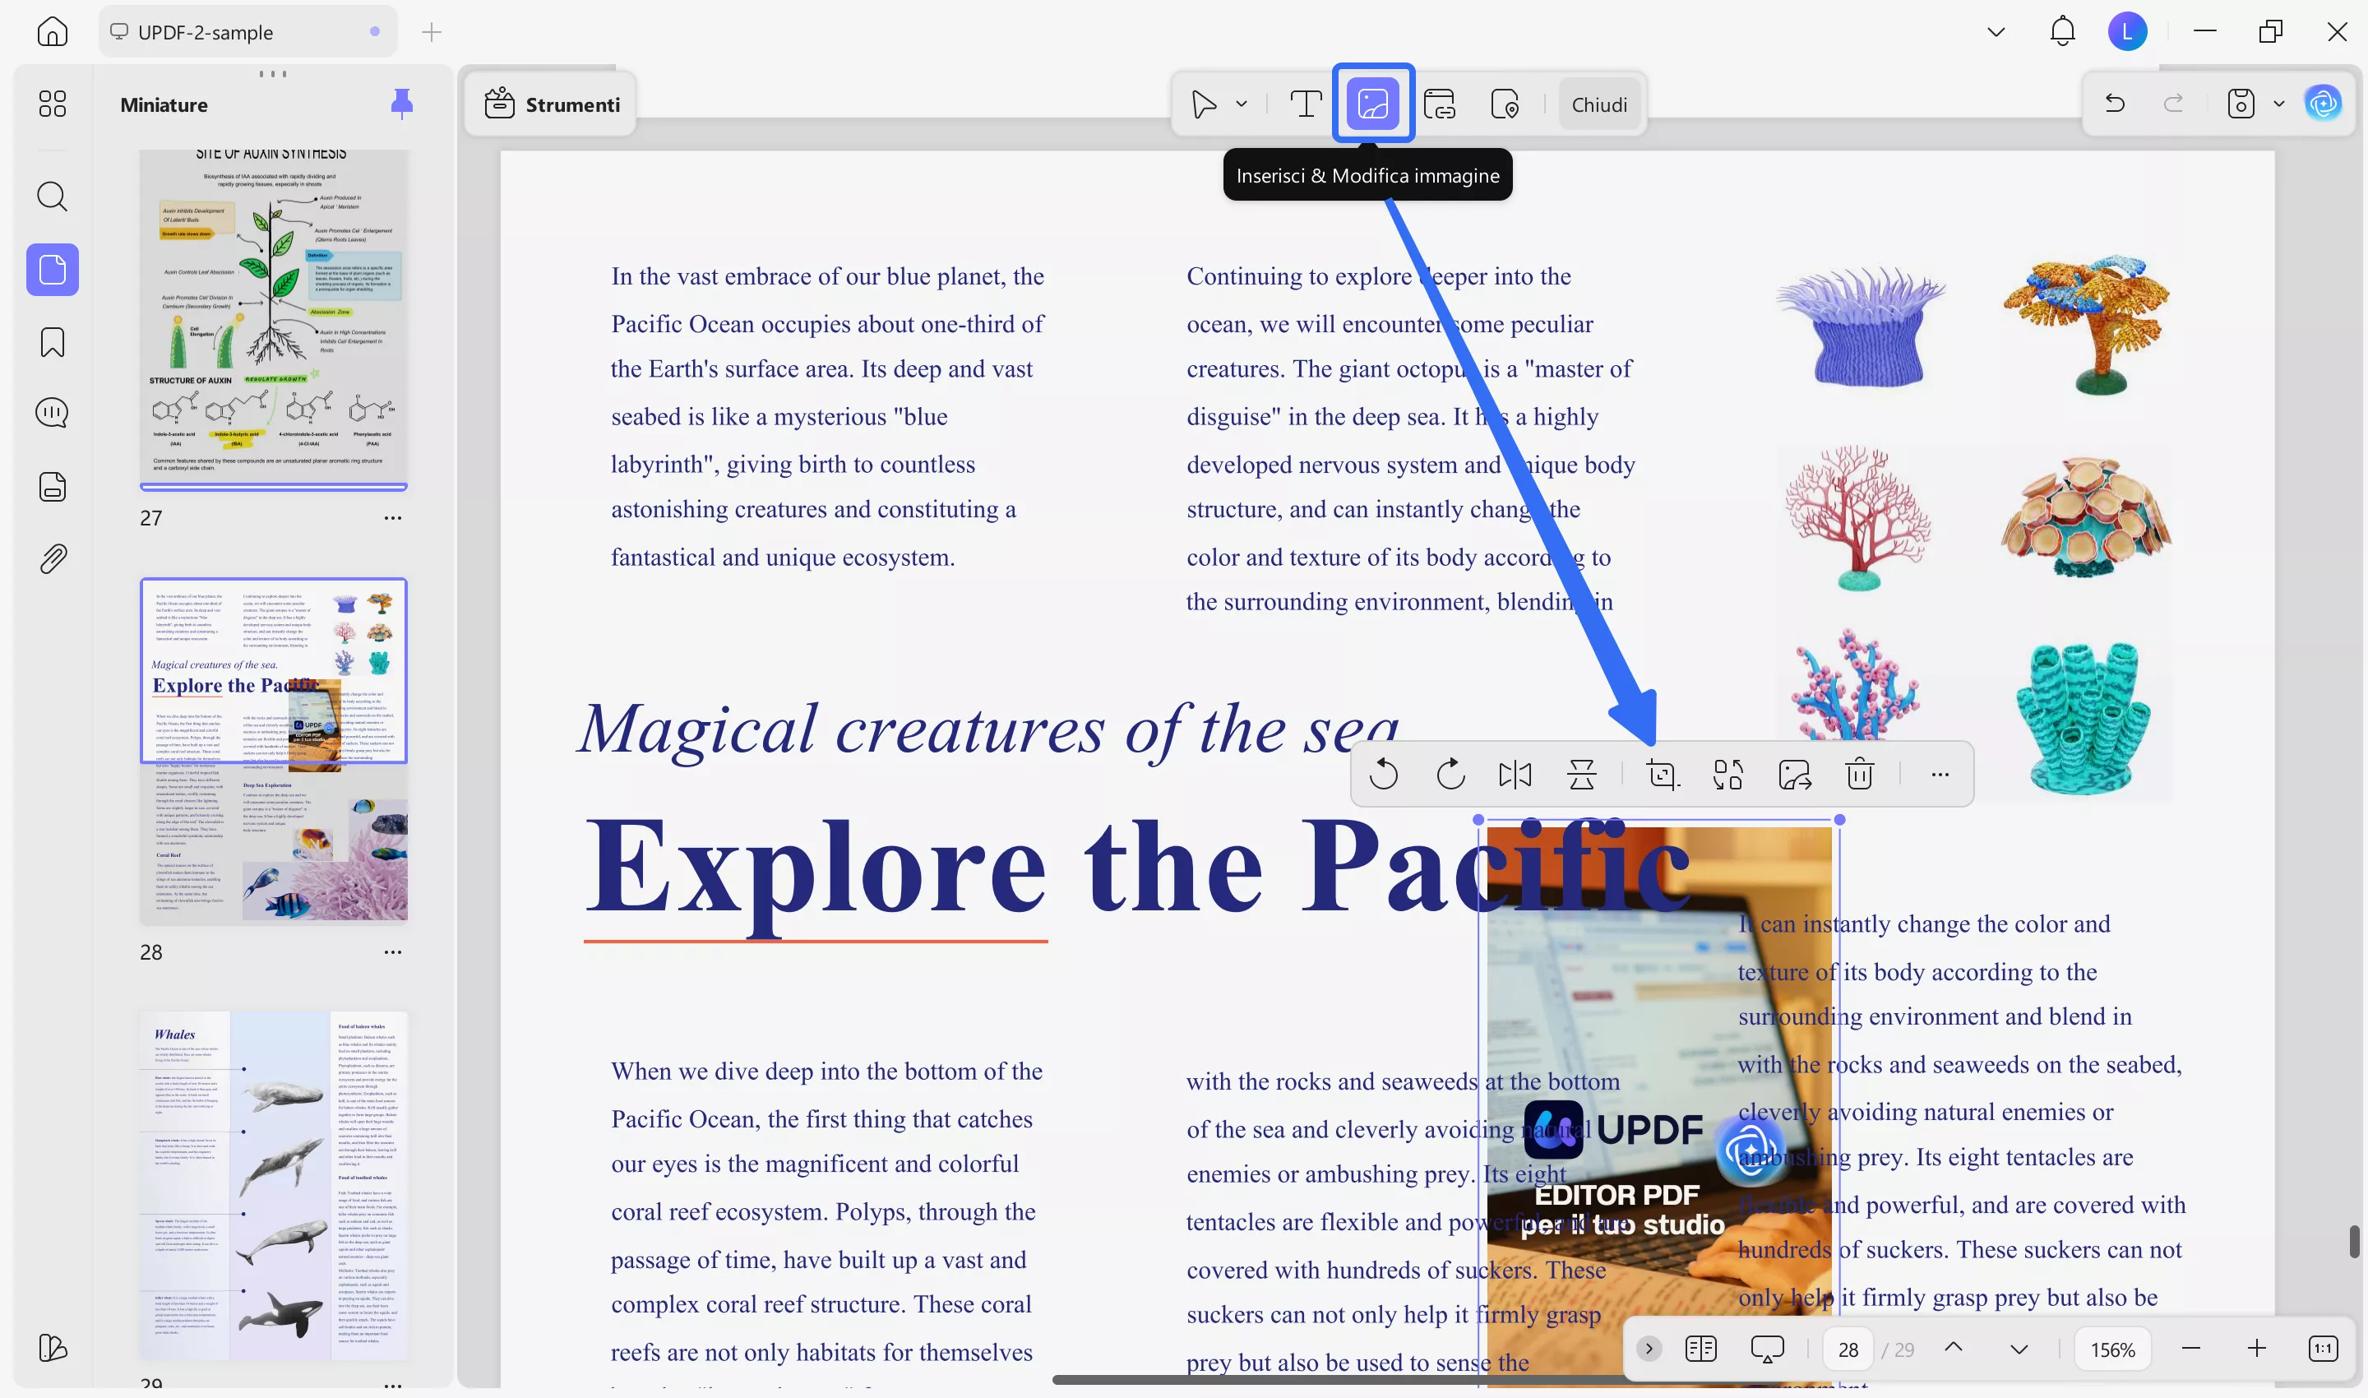2368x1398 pixels.
Task: Switch to 1:1 actual size view
Action: (2324, 1348)
